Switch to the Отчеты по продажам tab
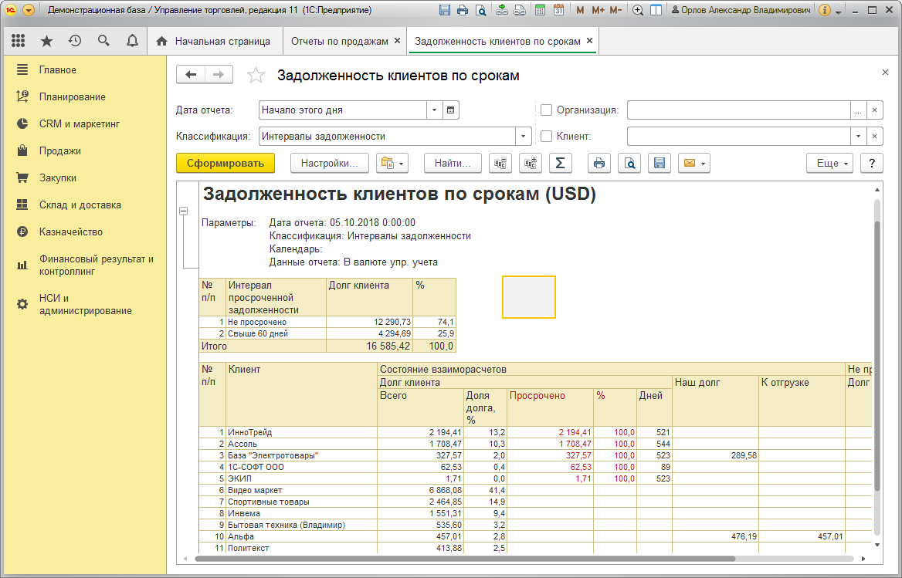The image size is (902, 578). coord(339,42)
